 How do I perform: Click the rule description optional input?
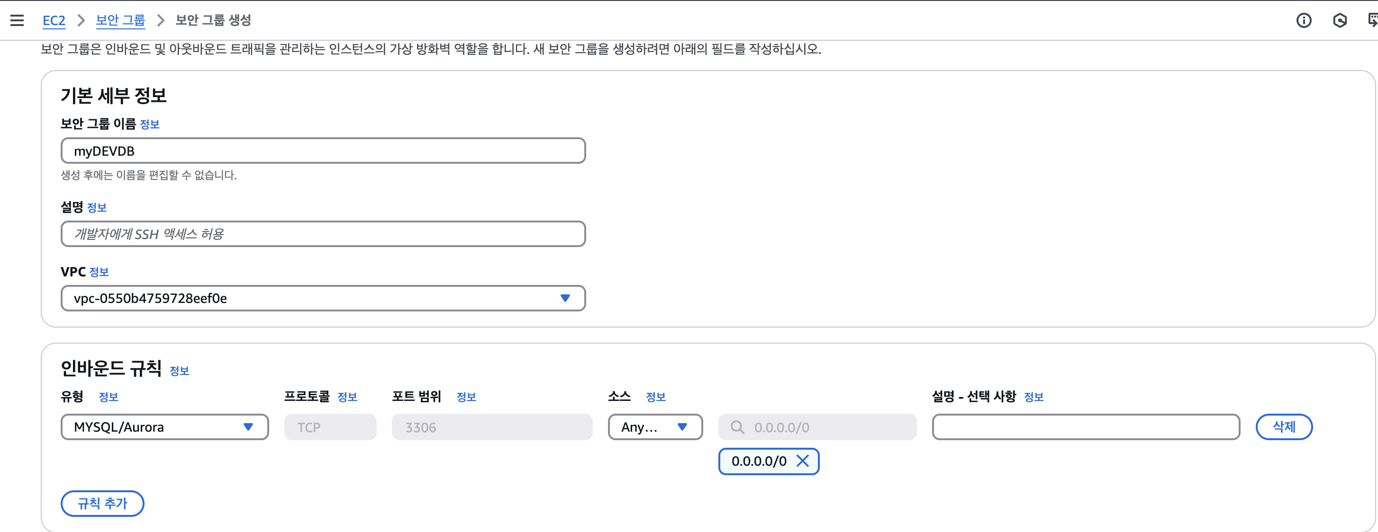click(1086, 427)
